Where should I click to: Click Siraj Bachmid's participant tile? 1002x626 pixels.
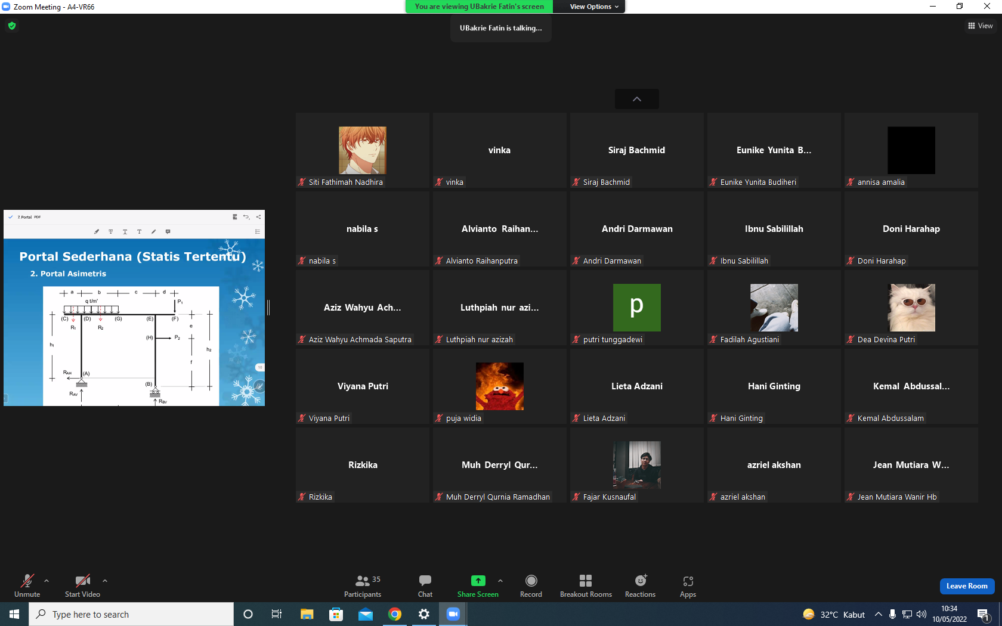tap(637, 150)
